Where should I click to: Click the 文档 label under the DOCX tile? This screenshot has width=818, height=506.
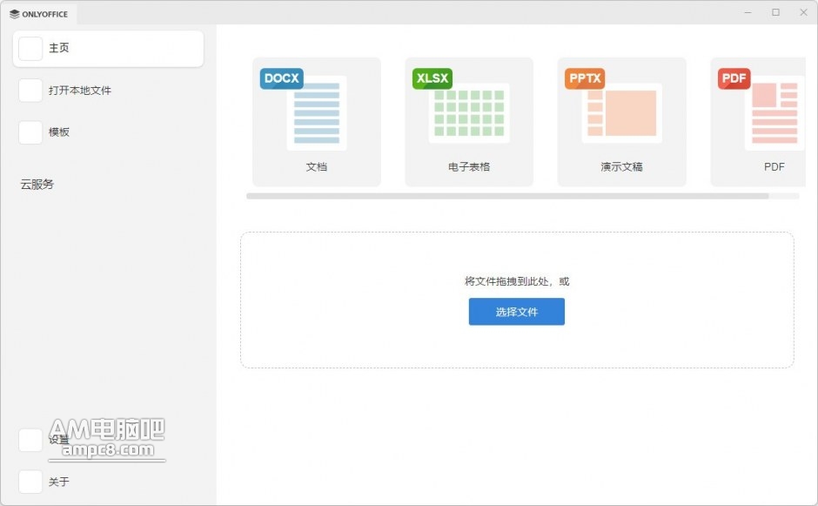click(x=316, y=166)
